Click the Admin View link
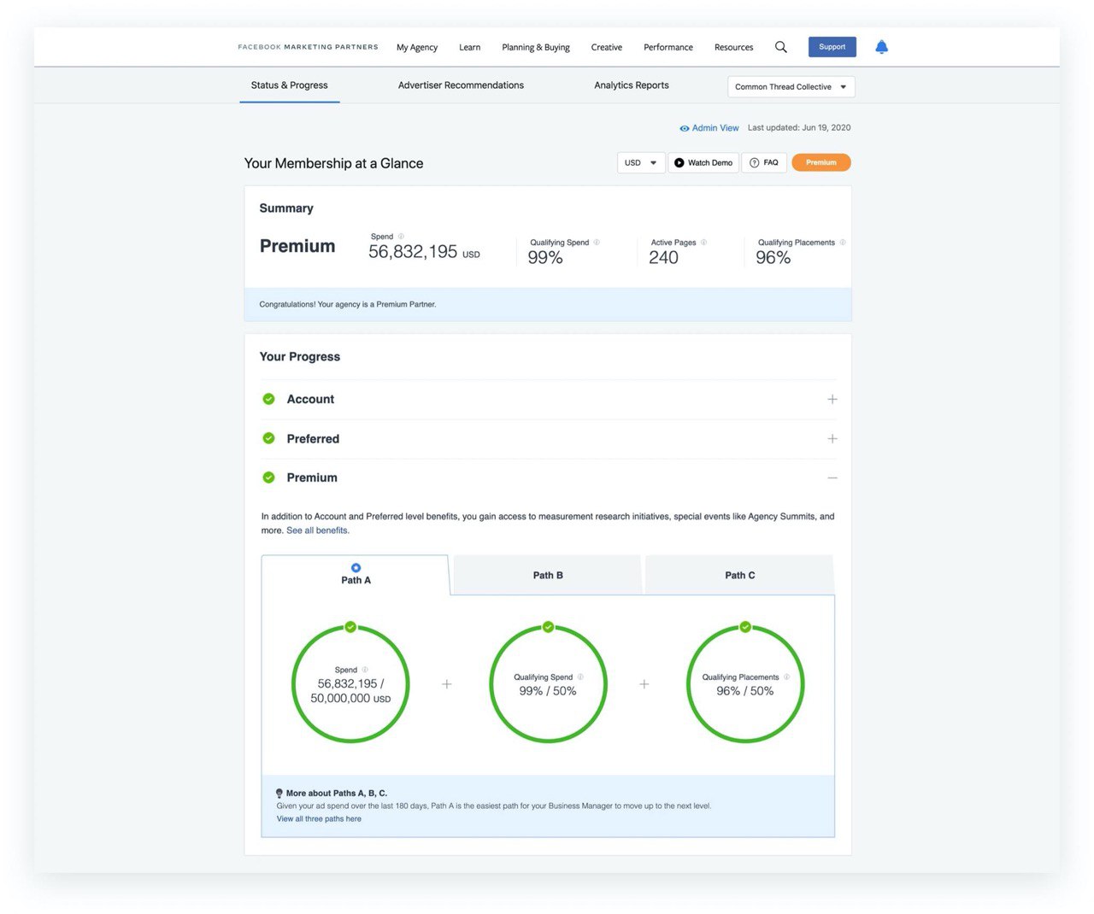This screenshot has height=914, width=1094. point(715,128)
